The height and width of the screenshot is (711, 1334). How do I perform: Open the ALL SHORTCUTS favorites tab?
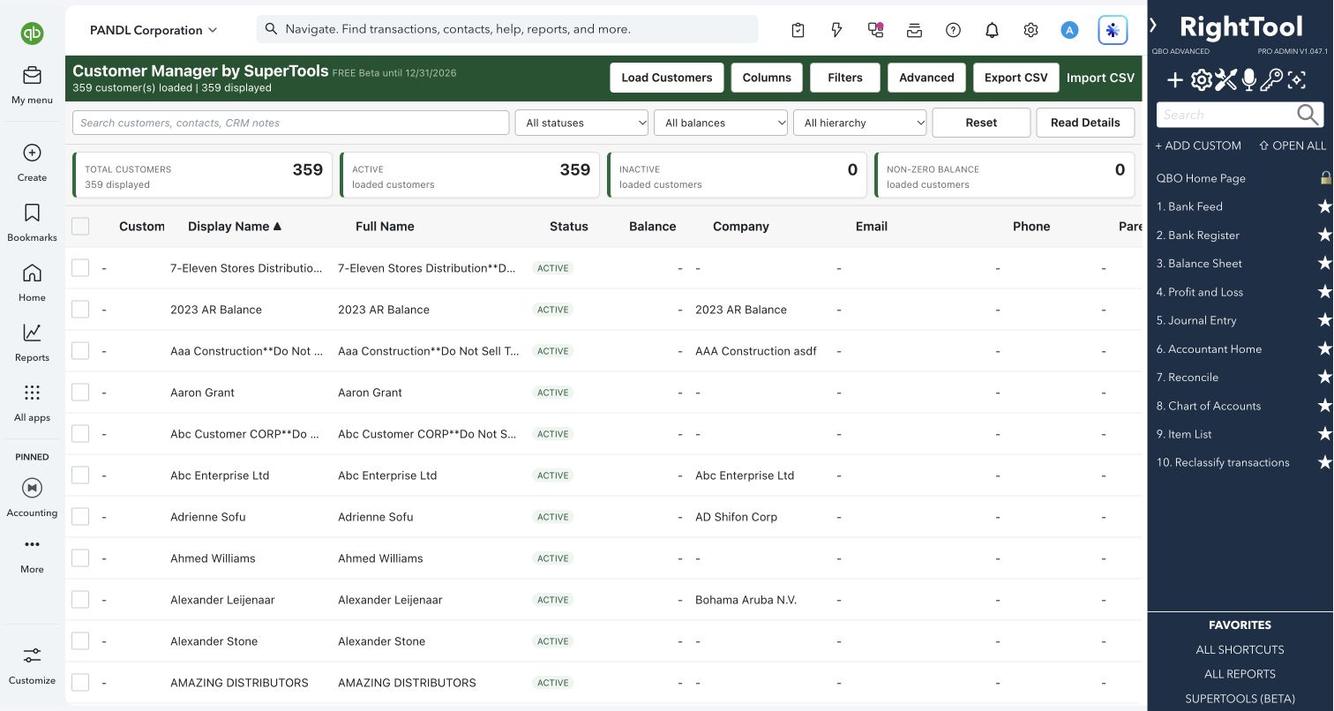point(1240,649)
